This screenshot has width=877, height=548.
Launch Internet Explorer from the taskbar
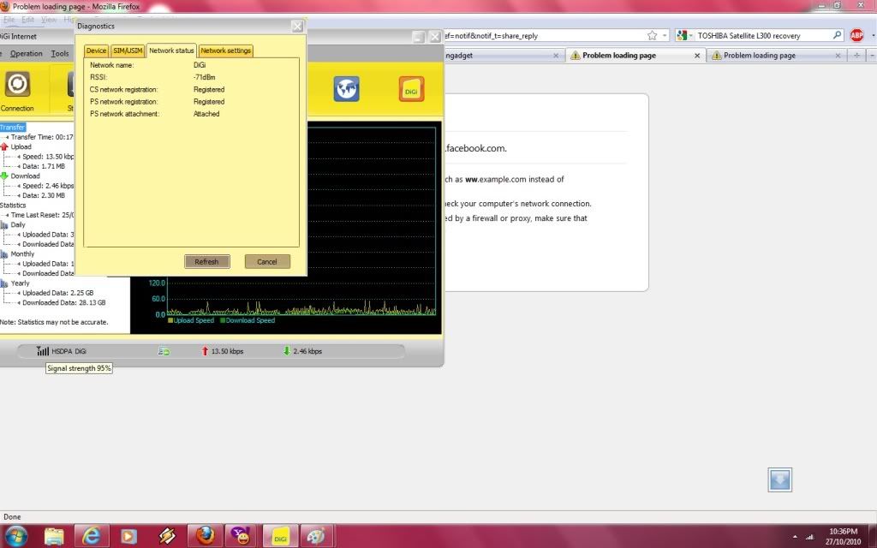click(x=92, y=536)
